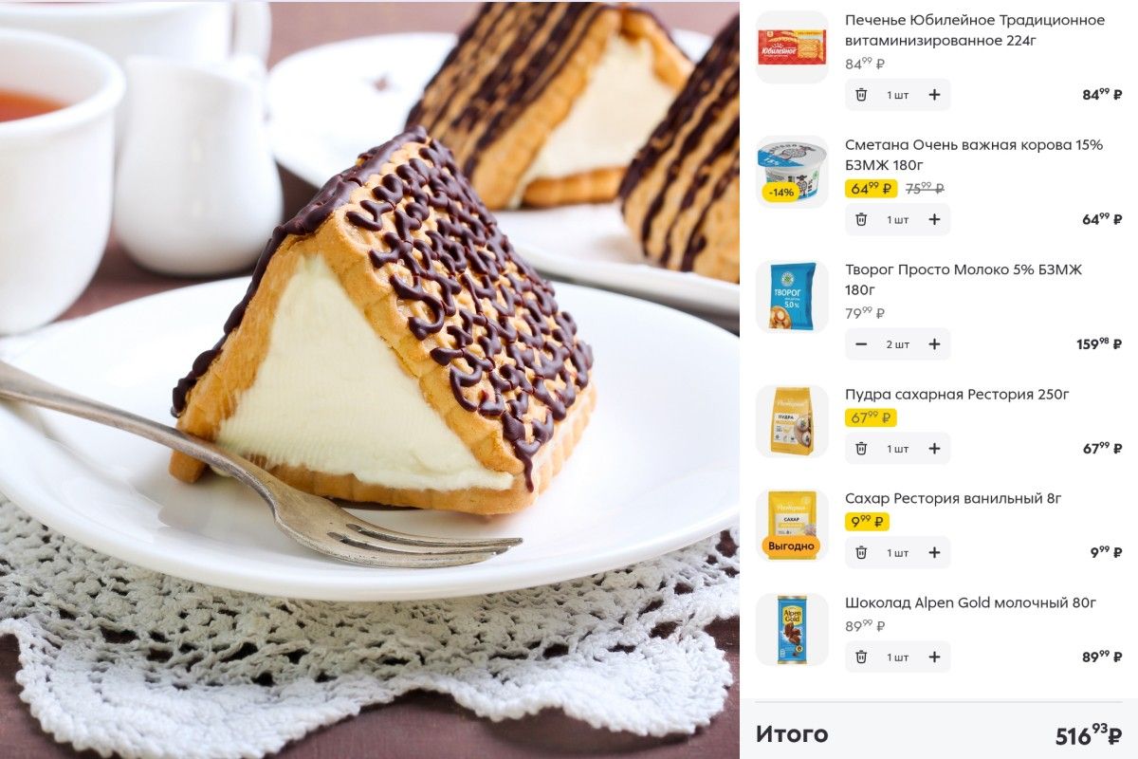Delete Сахар ванильный with the trash icon
The width and height of the screenshot is (1138, 759).
[x=861, y=552]
